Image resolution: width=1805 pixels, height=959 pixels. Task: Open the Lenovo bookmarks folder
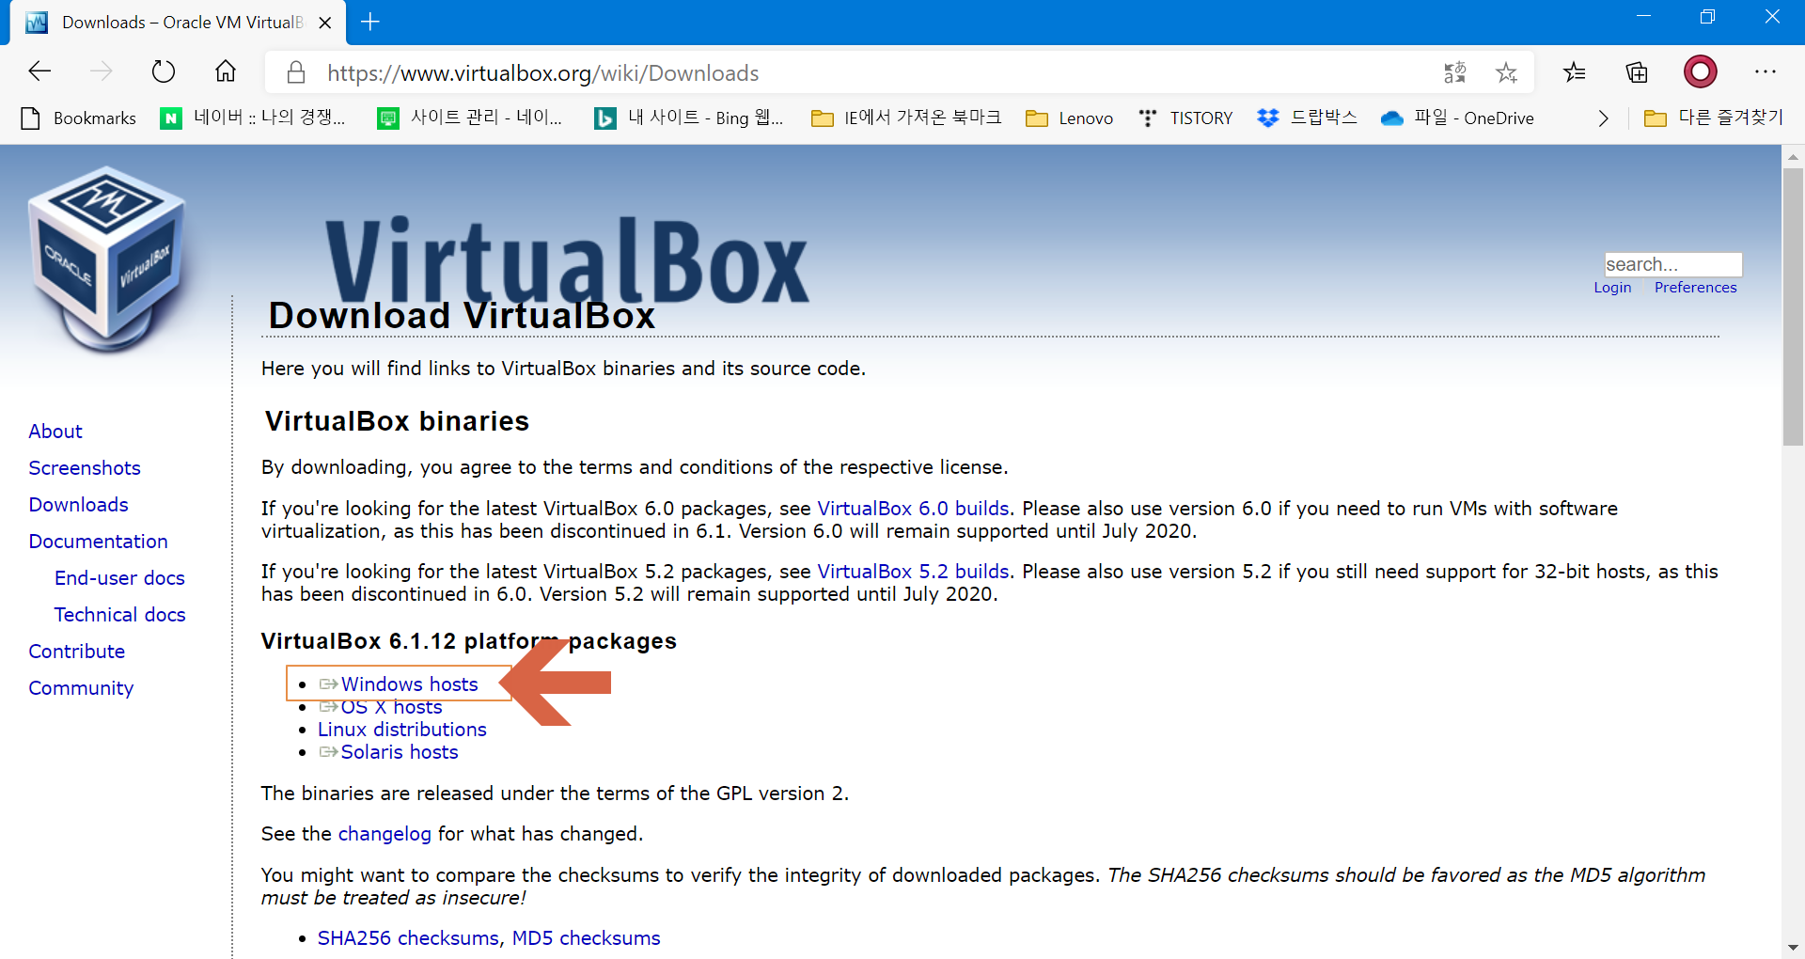1070,118
